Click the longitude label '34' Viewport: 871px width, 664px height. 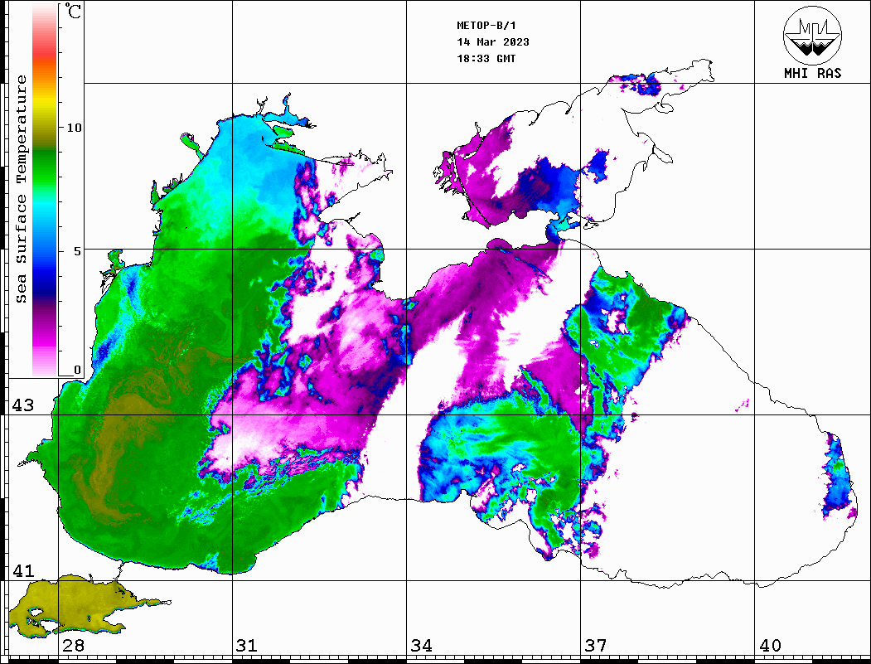coord(421,646)
